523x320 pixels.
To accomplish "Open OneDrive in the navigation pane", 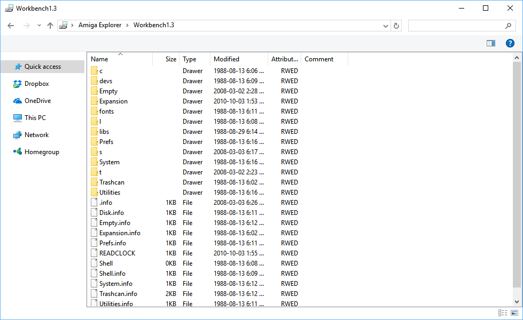I will [x=38, y=101].
